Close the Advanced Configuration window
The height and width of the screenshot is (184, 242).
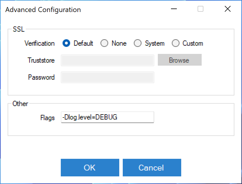pos(228,9)
